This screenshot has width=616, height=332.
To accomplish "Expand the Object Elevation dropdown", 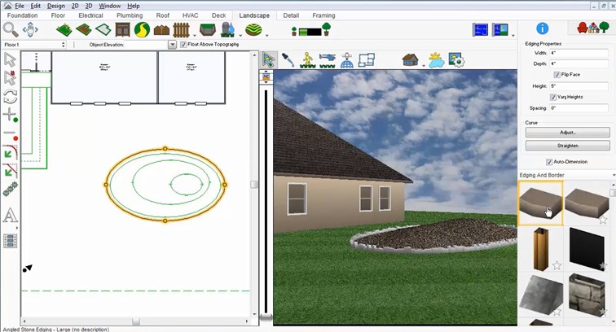I will click(x=172, y=45).
